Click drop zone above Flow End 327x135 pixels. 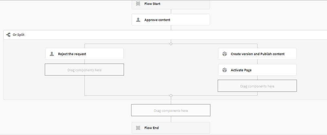(171, 111)
